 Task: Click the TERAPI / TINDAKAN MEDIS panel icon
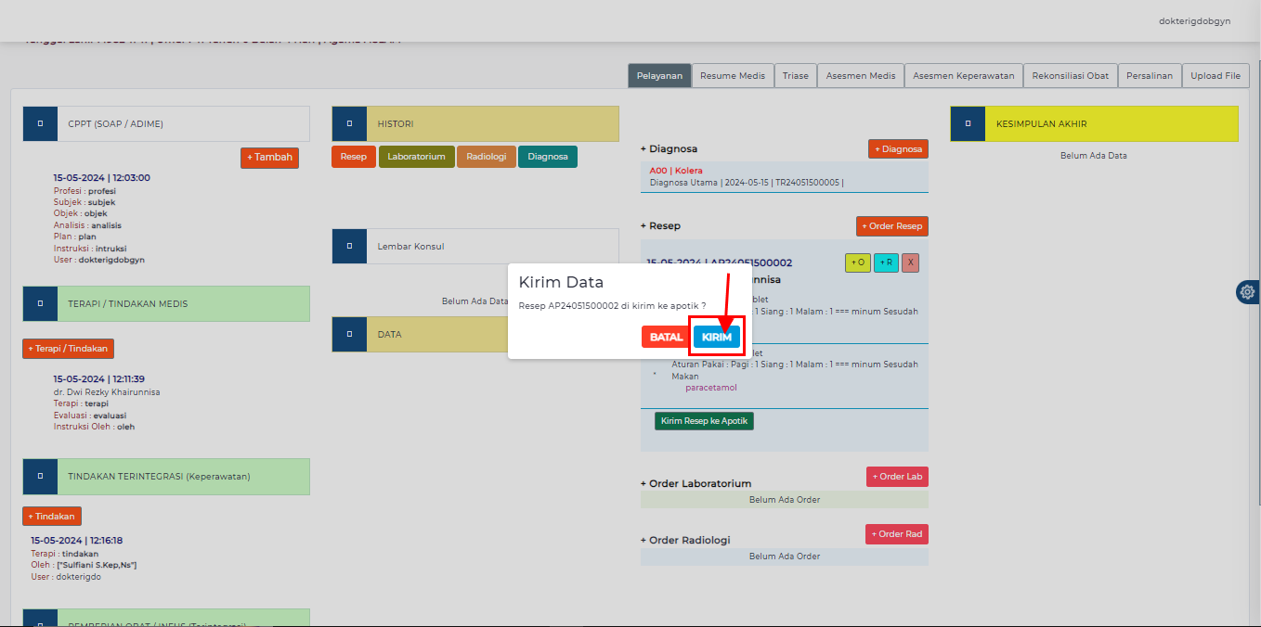40,303
